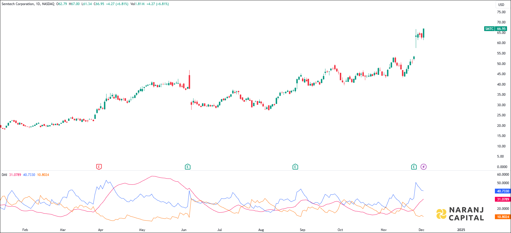Click the low value L61.34 in header

click(x=87, y=4)
